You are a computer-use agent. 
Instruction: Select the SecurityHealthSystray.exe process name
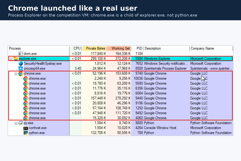tap(42, 64)
